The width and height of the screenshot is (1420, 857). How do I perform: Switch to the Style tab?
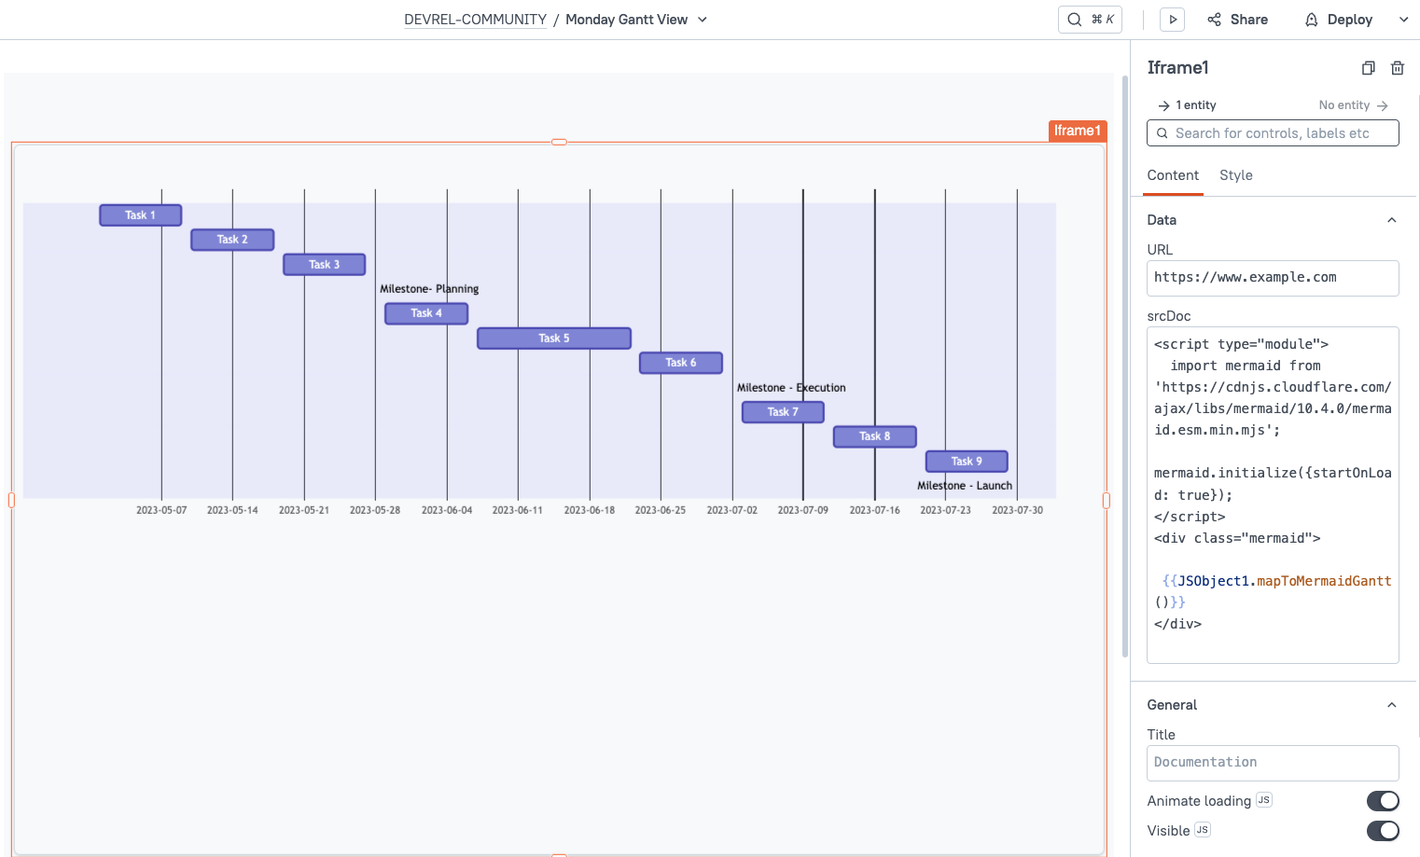coord(1236,175)
